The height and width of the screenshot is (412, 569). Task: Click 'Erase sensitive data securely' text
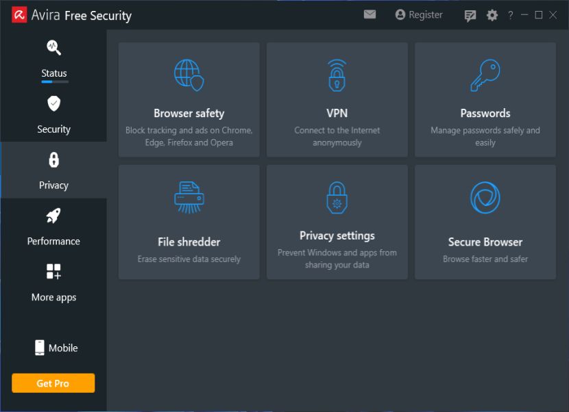[x=189, y=259]
